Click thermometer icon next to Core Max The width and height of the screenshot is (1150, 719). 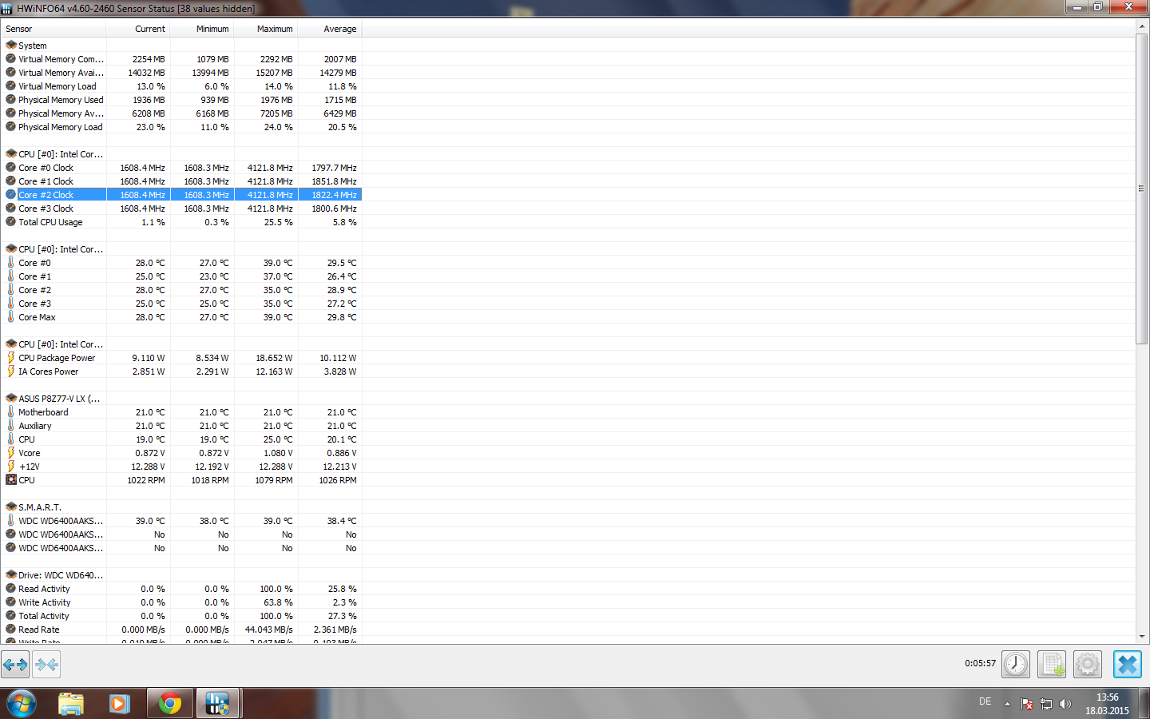pos(10,316)
